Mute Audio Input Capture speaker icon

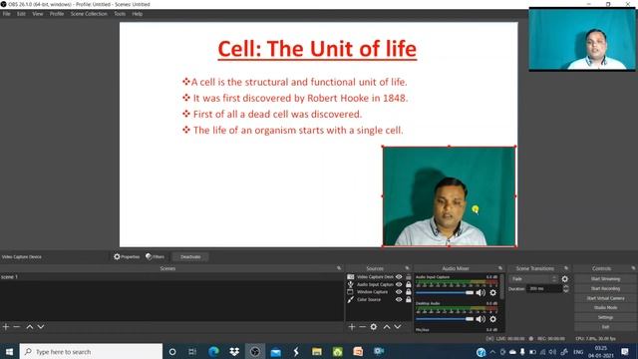tap(480, 292)
